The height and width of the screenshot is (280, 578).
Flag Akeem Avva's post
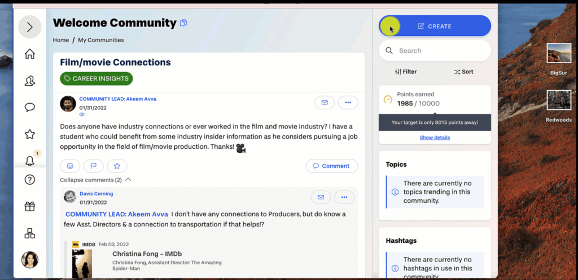94,166
